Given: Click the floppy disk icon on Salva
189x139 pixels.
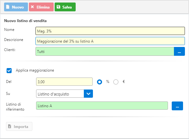Looking at the screenshot, I should tap(58, 7).
